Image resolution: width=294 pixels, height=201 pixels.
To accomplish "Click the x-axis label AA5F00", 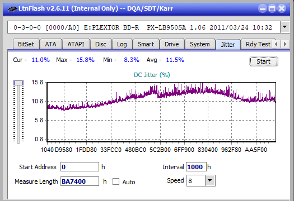I will [x=256, y=150].
